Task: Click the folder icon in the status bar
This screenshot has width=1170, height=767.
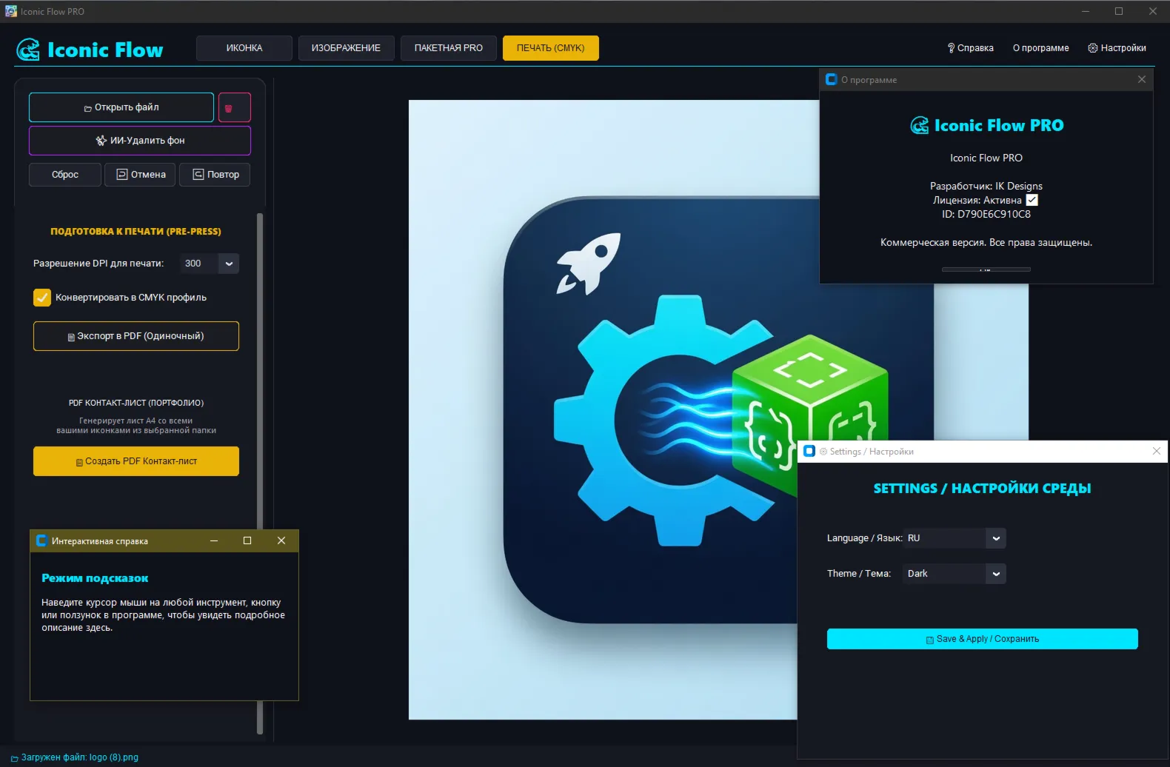Action: 15,758
